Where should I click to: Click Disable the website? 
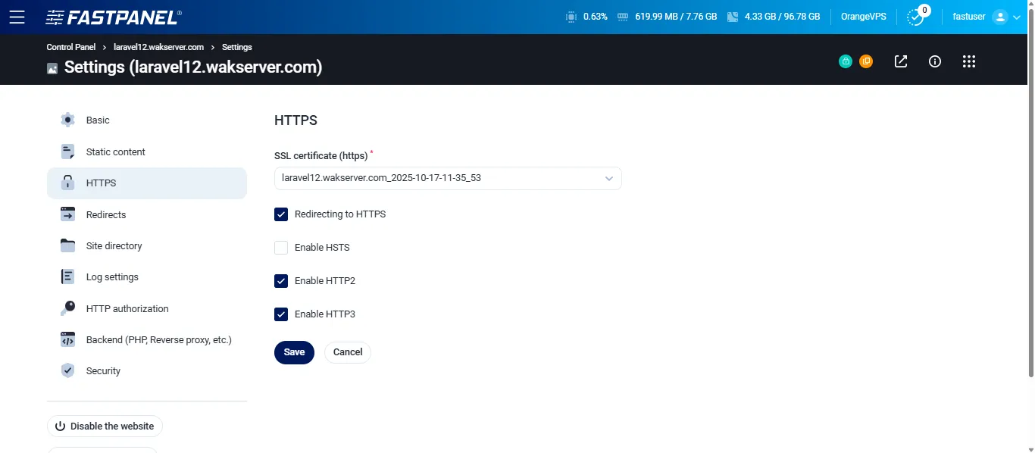105,426
